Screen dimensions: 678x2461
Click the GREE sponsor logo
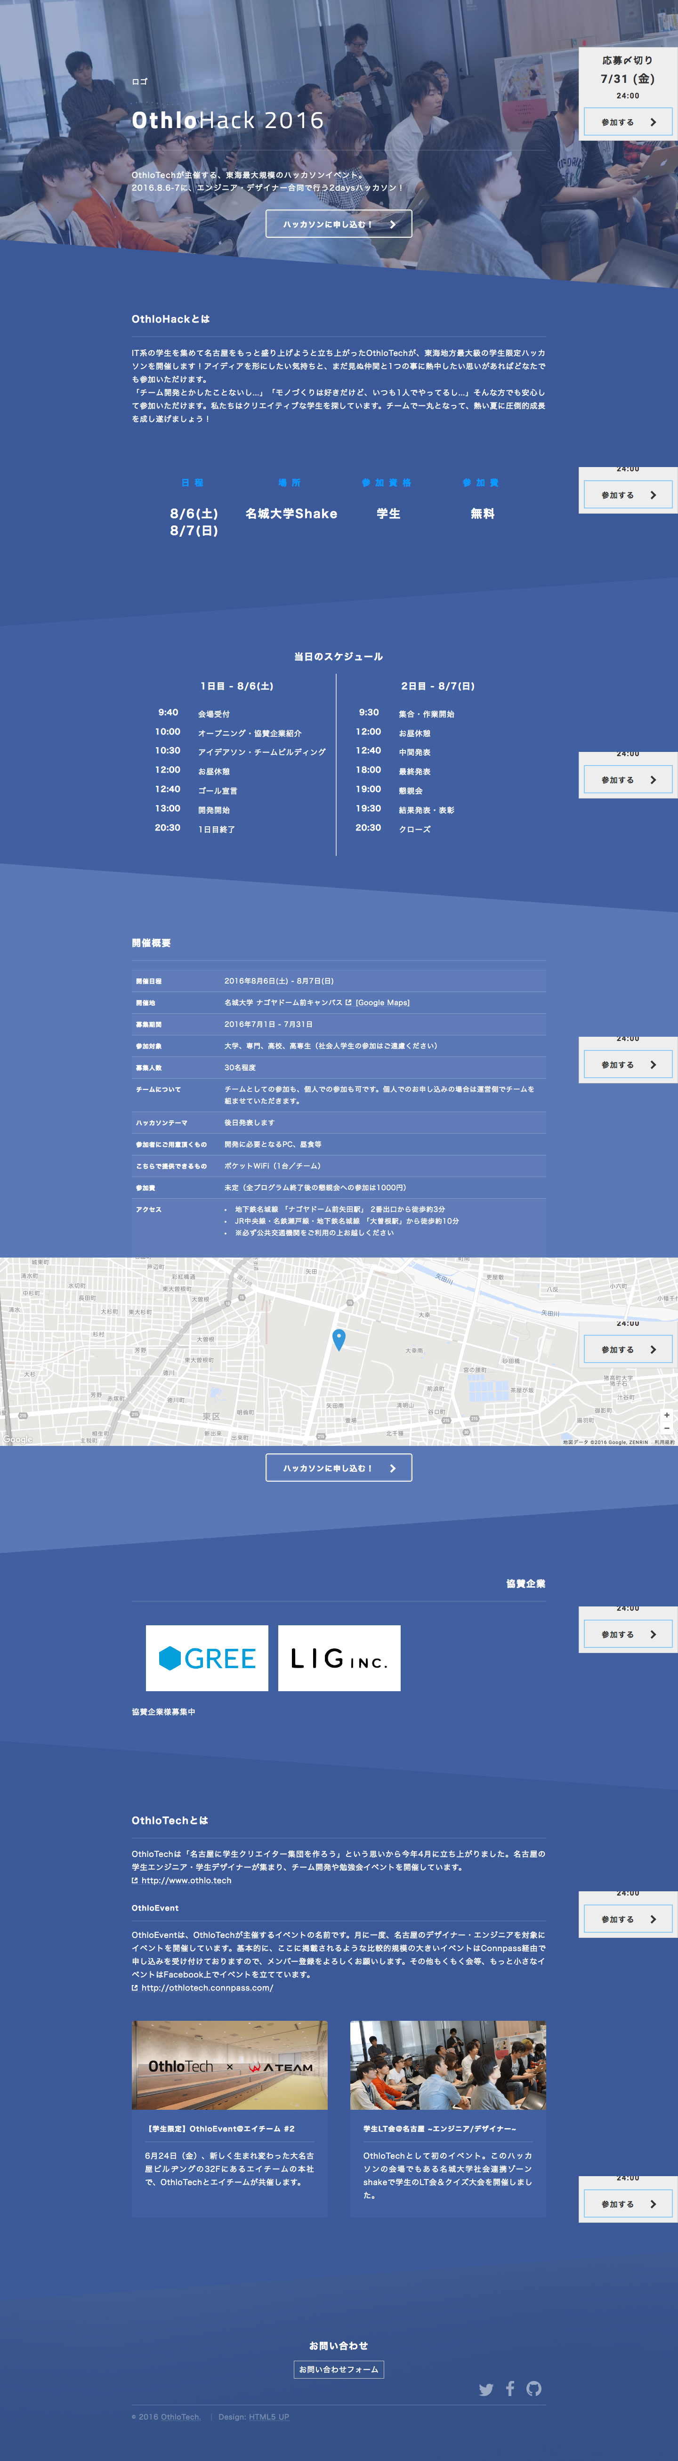(207, 1658)
